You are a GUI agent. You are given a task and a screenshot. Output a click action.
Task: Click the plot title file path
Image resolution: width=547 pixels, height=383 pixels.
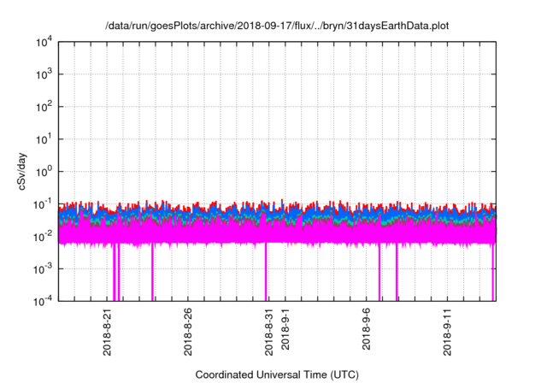pyautogui.click(x=277, y=26)
